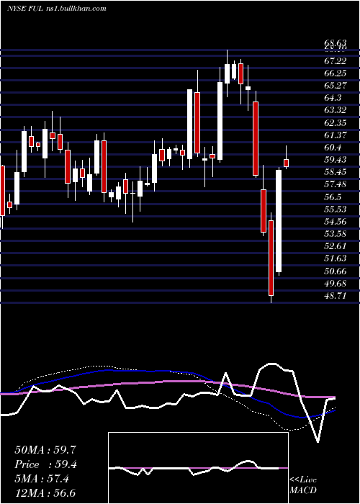Click the 50.66 axis value
This screenshot has height=504, width=360.
click(335, 271)
